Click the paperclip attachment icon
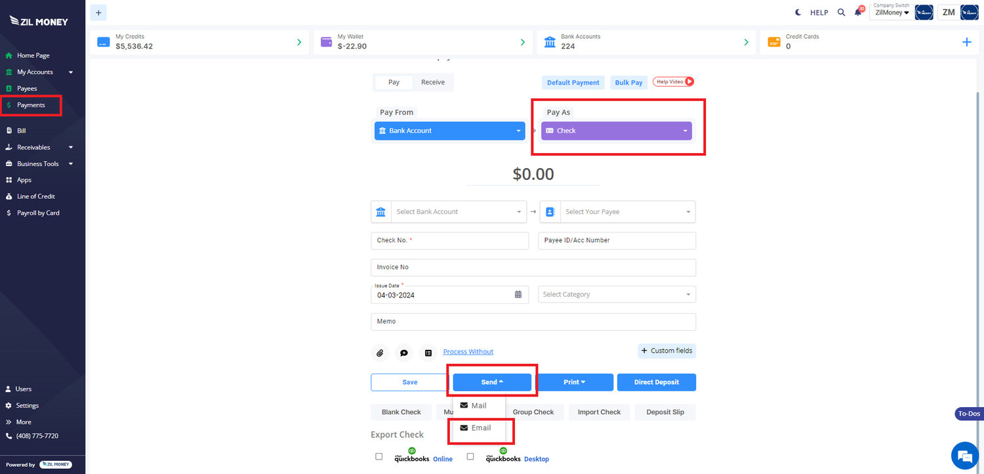The height and width of the screenshot is (474, 984). [x=380, y=353]
